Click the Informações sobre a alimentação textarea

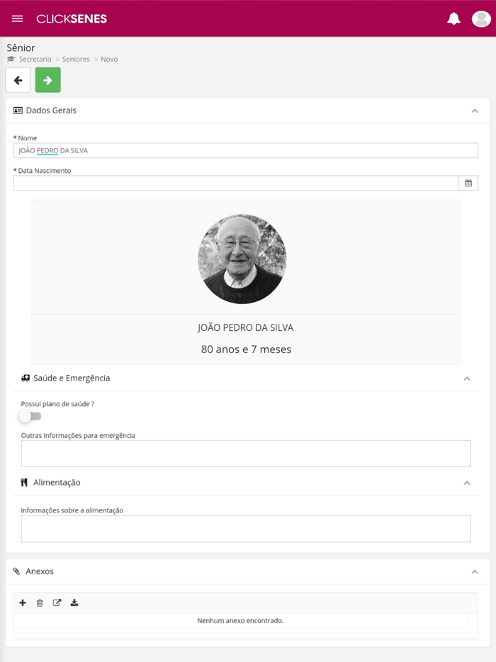246,529
